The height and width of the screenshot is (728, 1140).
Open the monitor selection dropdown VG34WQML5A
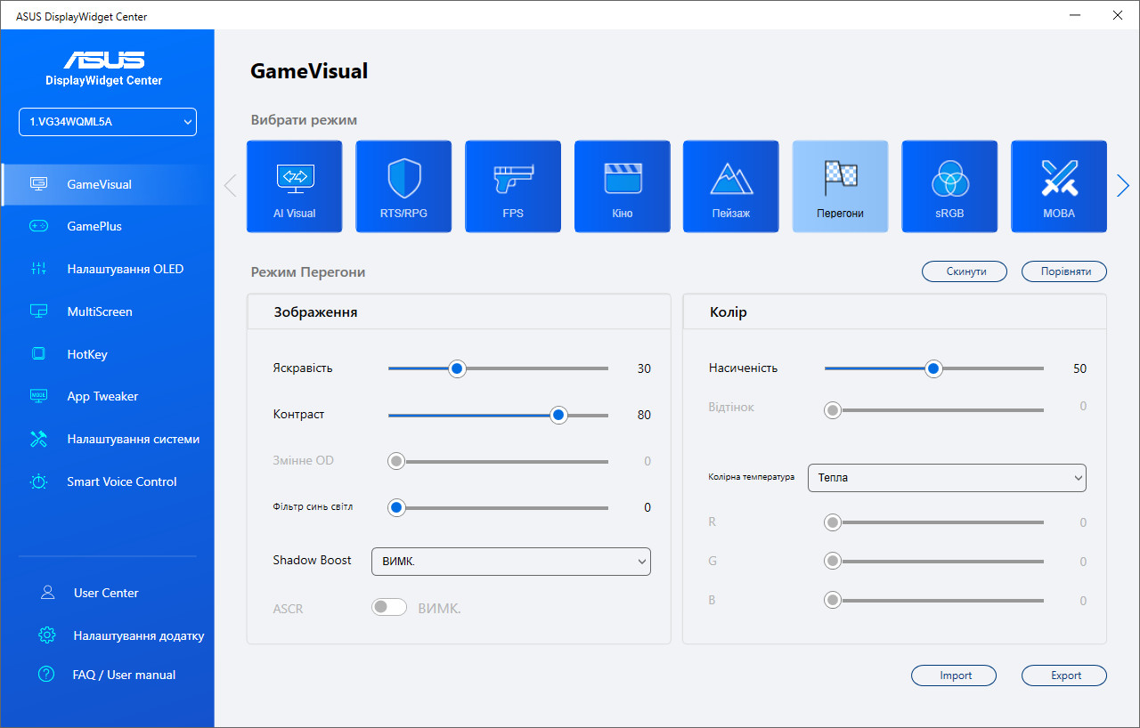(108, 122)
